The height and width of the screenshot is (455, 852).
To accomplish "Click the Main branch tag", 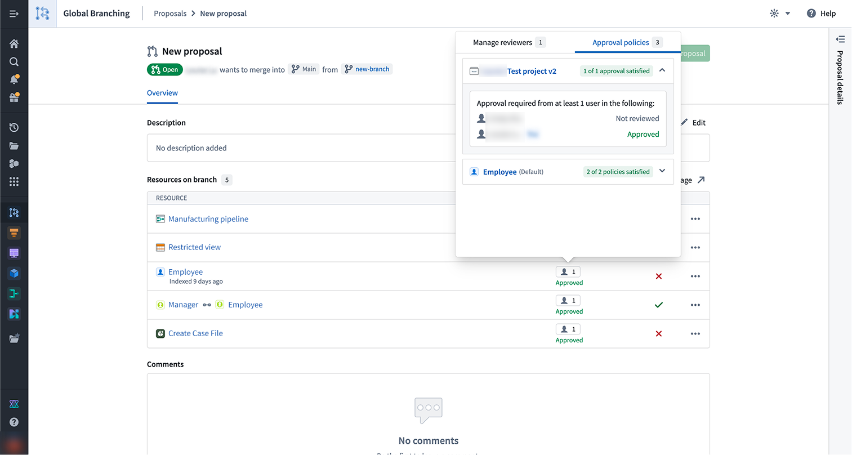I will pyautogui.click(x=304, y=69).
